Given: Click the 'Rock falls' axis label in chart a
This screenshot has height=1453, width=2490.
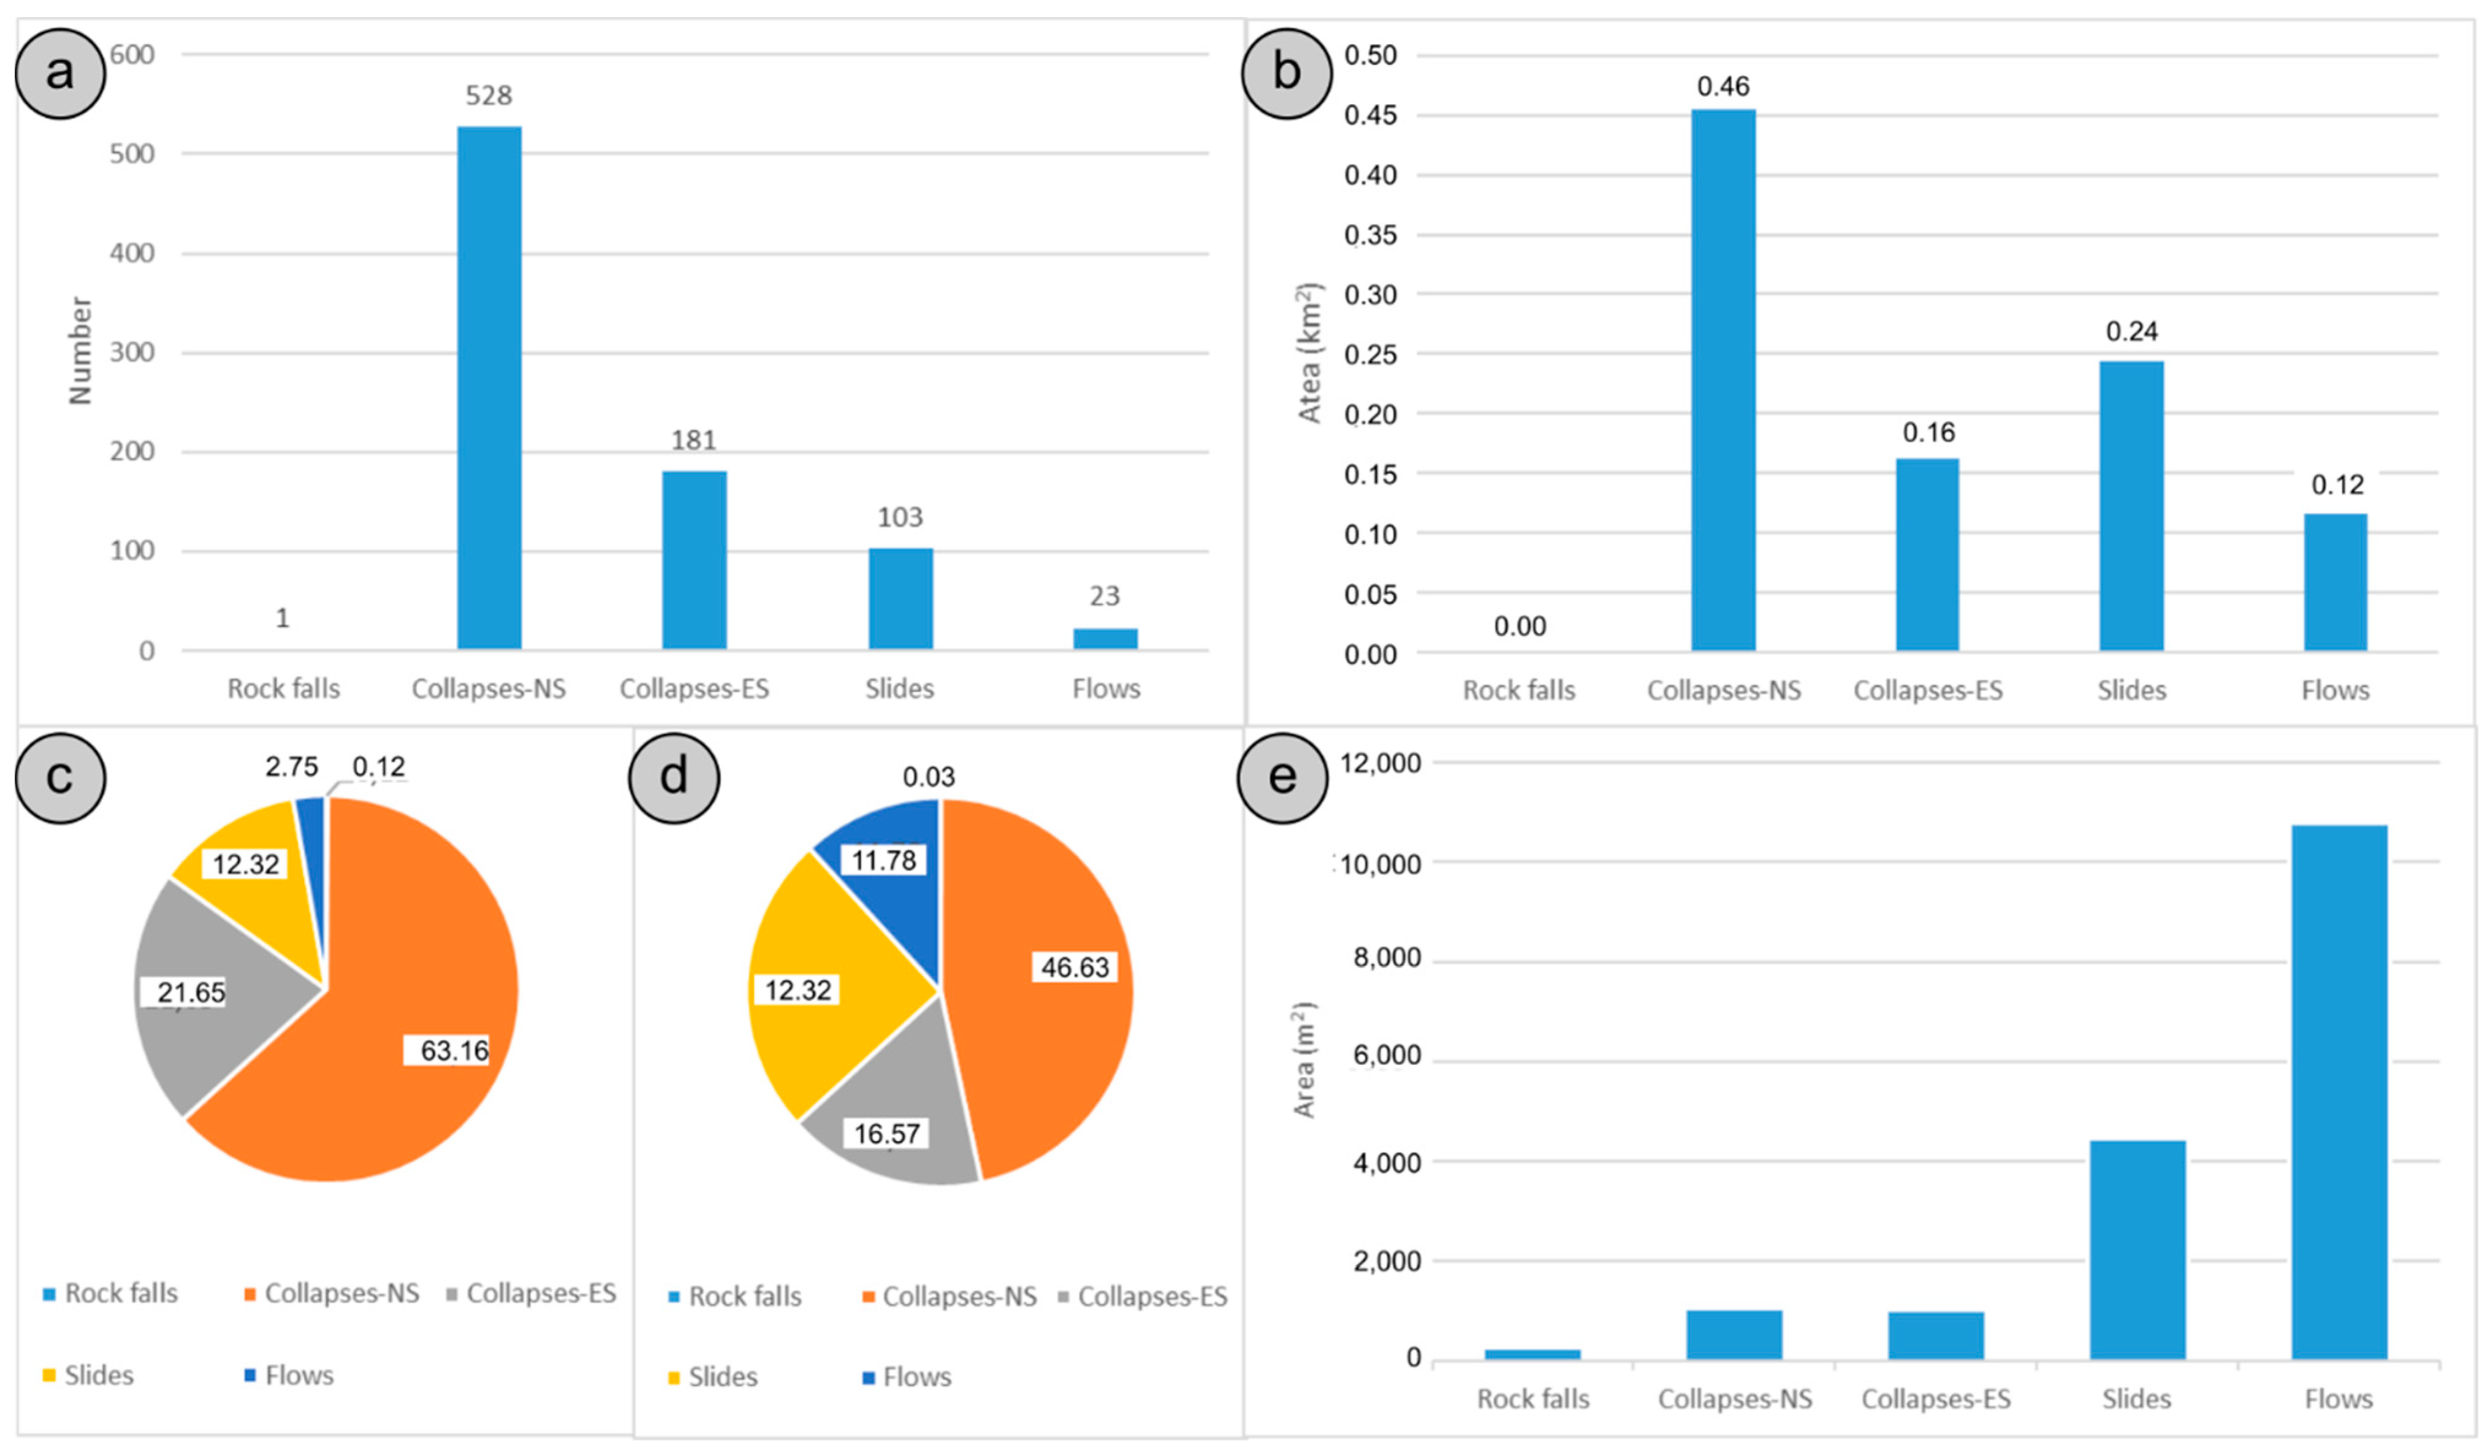Looking at the screenshot, I should coord(284,689).
